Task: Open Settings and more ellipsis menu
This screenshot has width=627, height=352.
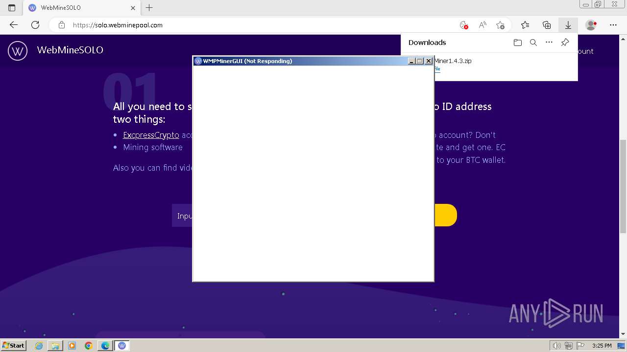Action: (x=613, y=25)
